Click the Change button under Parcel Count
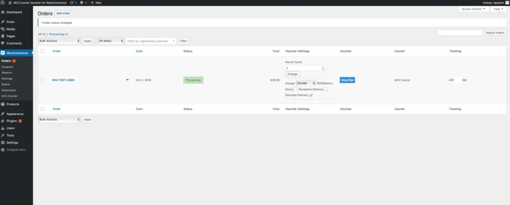Screen dimensions: 510x205 pyautogui.click(x=292, y=74)
